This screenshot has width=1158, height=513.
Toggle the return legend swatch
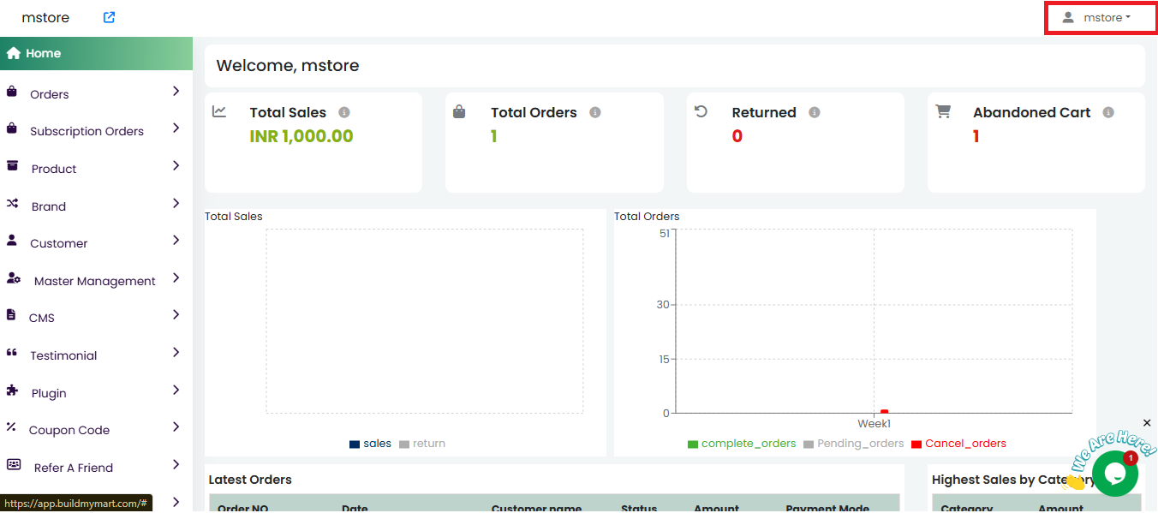tap(404, 444)
